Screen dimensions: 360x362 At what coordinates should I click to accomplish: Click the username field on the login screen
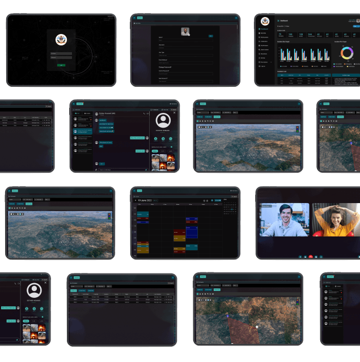tap(61, 53)
